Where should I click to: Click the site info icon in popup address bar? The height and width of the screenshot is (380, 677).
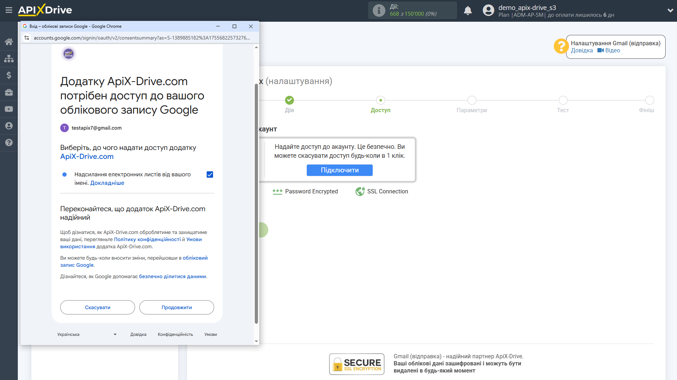pyautogui.click(x=27, y=38)
